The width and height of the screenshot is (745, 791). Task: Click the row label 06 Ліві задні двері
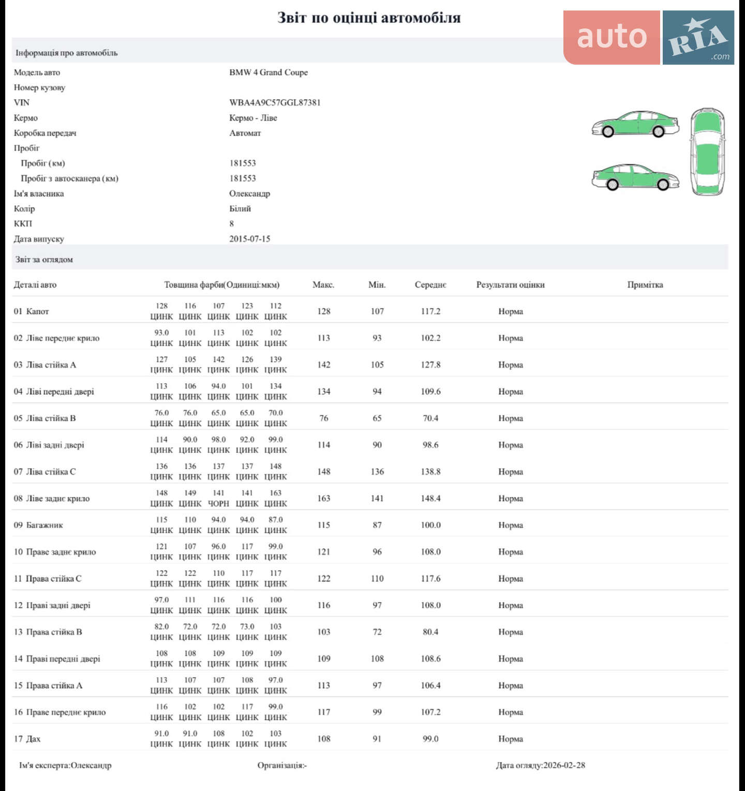[x=49, y=445]
